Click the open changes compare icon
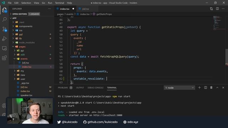The width and height of the screenshot is (228, 128). [x=211, y=9]
